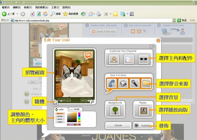Click the dice randomize button

click(x=55, y=103)
